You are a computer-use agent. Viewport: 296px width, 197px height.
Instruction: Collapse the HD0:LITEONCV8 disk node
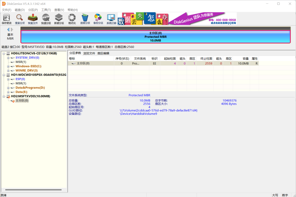coord(4,54)
